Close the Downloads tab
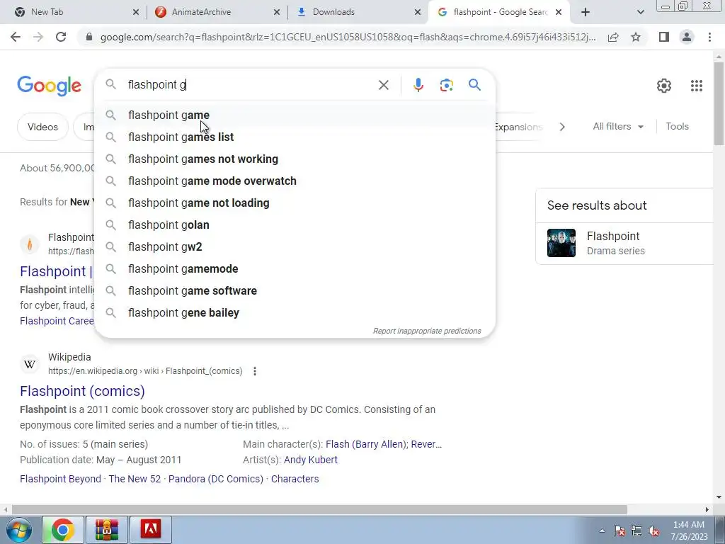The width and height of the screenshot is (725, 544). [418, 12]
